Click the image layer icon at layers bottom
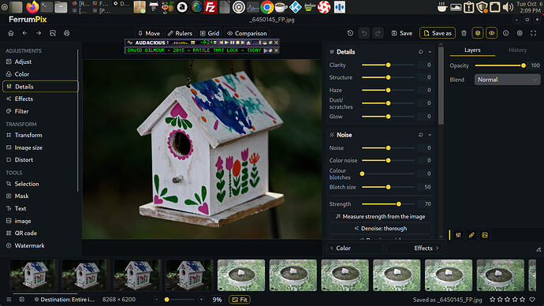Screen dimensions: 544x306 (485, 235)
